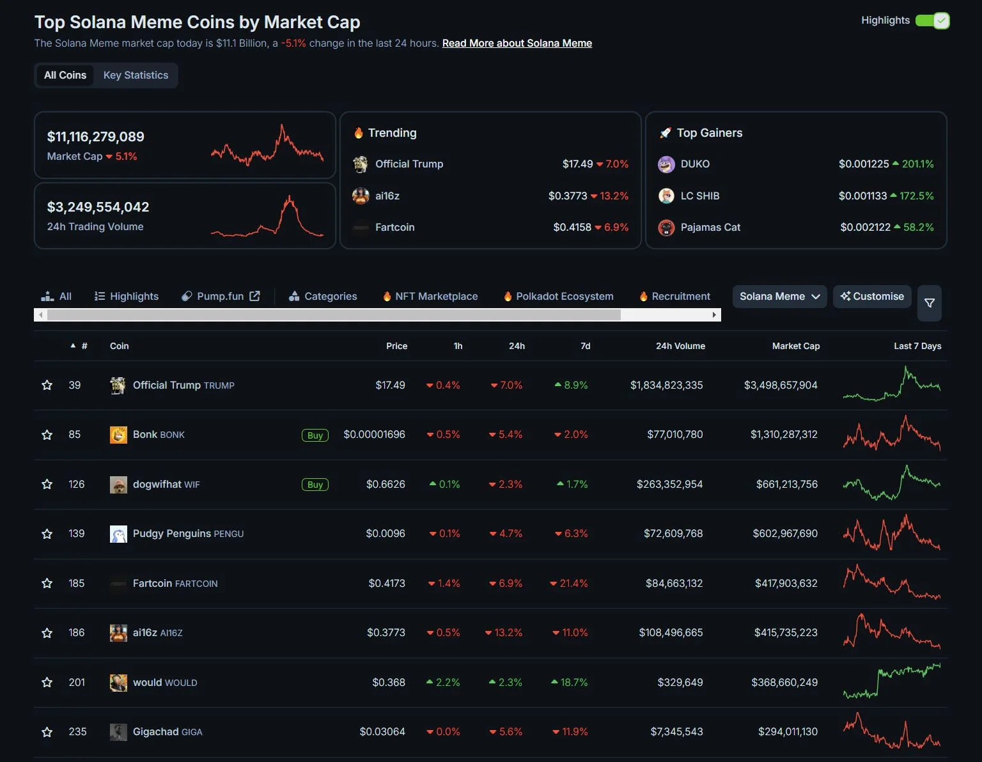Click the Customise sparkle icon
Viewport: 982px width, 762px height.
(x=845, y=296)
